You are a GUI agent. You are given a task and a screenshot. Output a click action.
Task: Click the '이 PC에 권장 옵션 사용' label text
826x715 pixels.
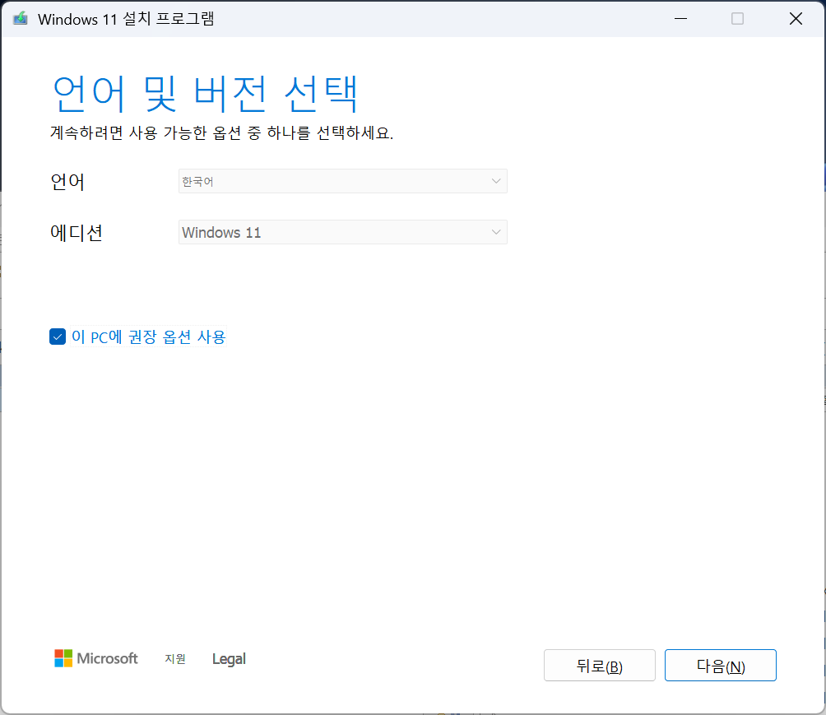pyautogui.click(x=149, y=337)
